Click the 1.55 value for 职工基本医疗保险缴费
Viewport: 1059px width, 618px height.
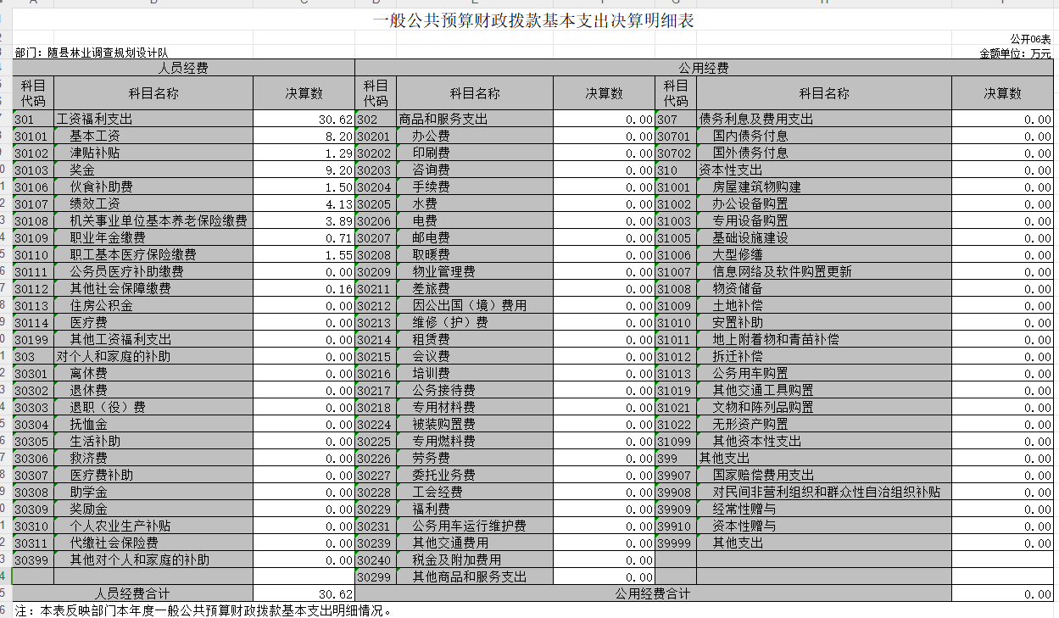[x=304, y=254]
